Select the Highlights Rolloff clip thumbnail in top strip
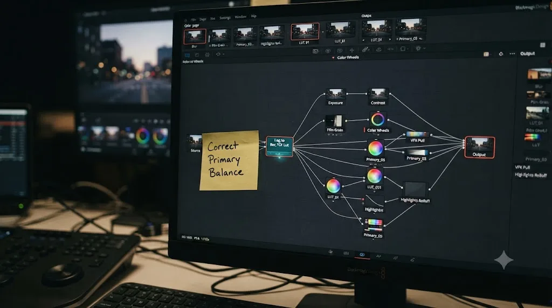Screen dimensions: 552x308 tap(272, 35)
